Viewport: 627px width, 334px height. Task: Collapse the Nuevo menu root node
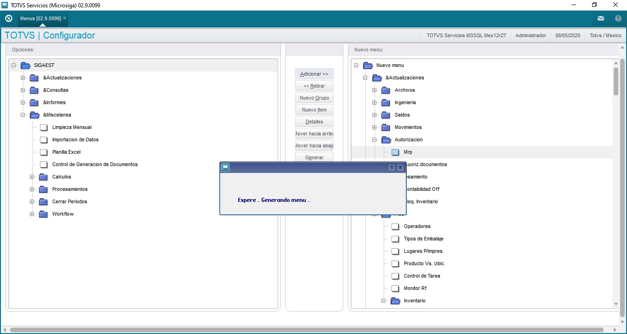click(x=356, y=65)
